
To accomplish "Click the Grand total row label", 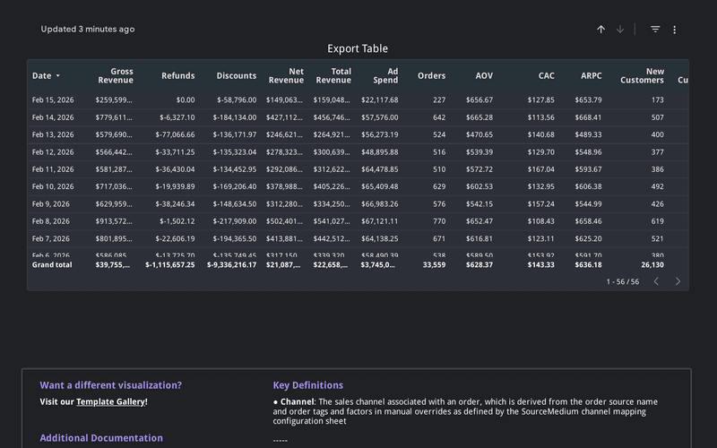I will point(52,265).
